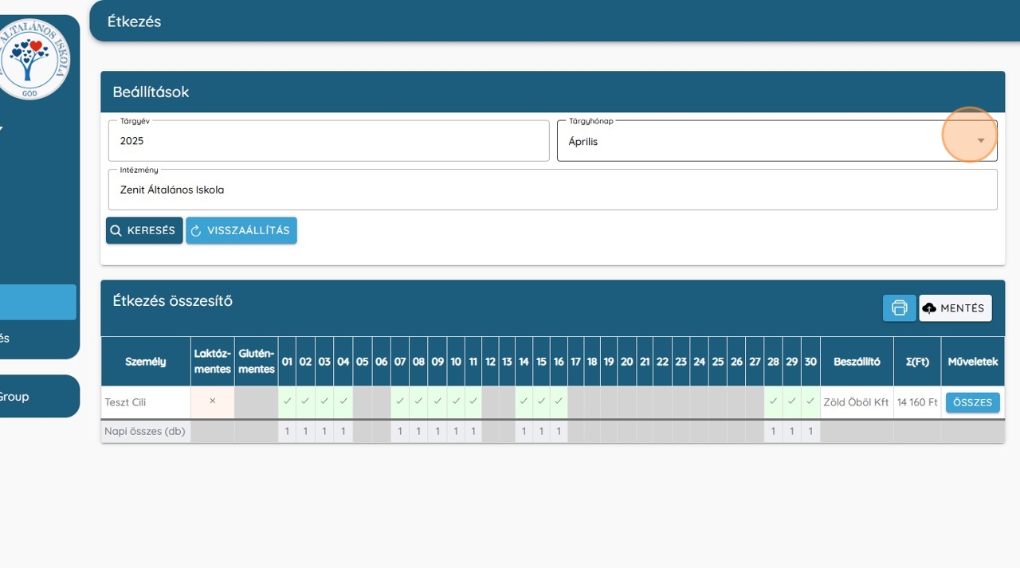Click the print icon button
Screen dimensions: 1020x568
tap(899, 308)
